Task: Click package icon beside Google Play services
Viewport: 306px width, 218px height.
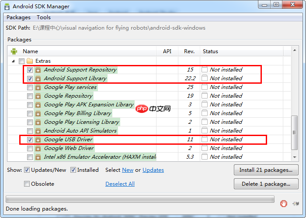Action: click(x=38, y=87)
